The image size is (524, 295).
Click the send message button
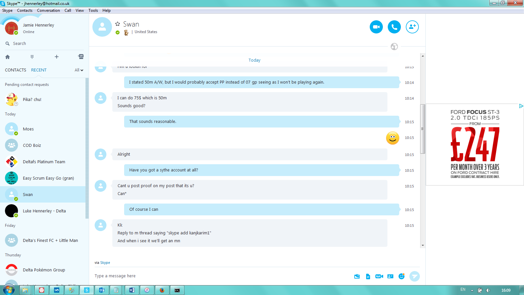[x=415, y=276]
